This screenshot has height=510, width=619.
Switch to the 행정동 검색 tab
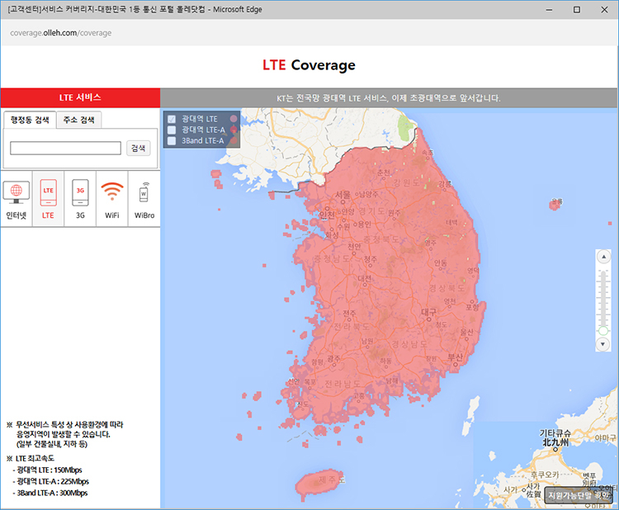click(30, 120)
